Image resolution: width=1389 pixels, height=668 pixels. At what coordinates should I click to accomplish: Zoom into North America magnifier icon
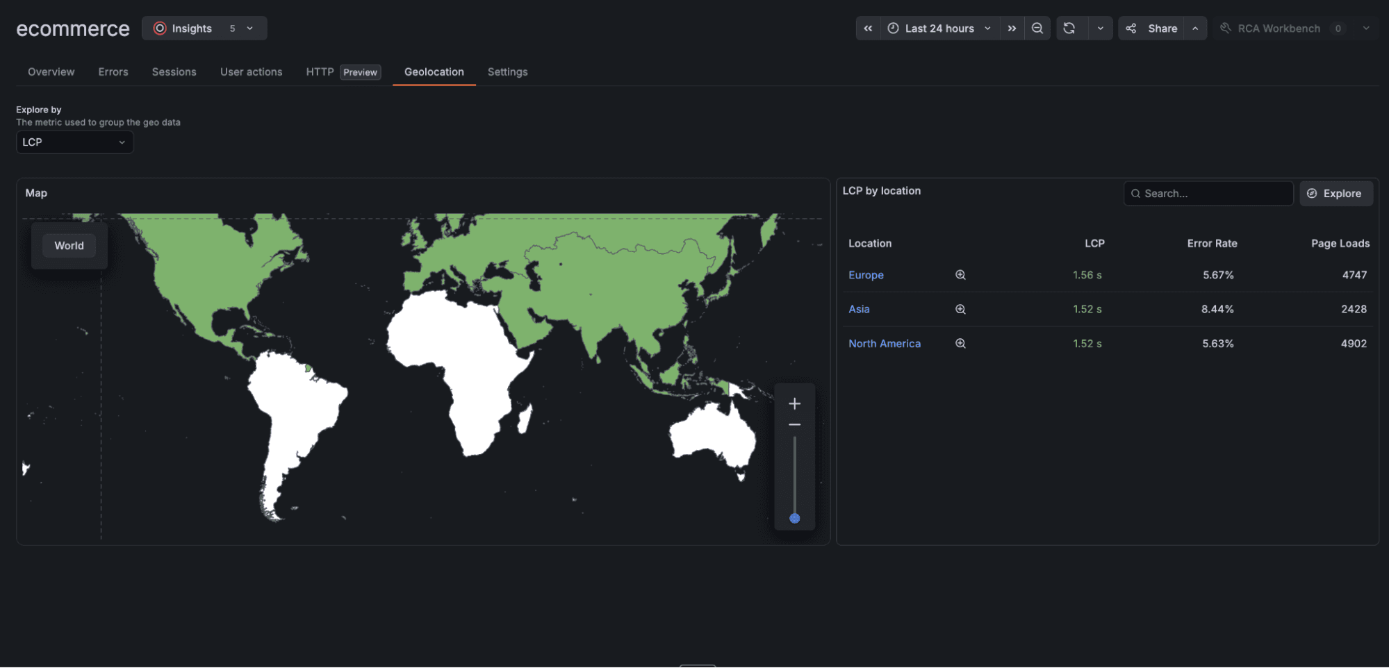click(x=960, y=344)
